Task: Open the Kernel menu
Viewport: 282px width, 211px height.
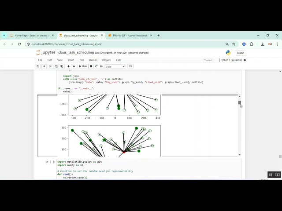Action: tap(93, 60)
